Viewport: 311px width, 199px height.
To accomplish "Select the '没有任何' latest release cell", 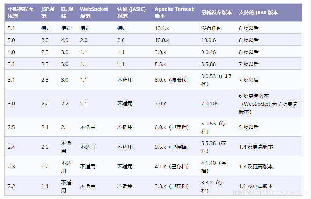I will pyautogui.click(x=211, y=28).
